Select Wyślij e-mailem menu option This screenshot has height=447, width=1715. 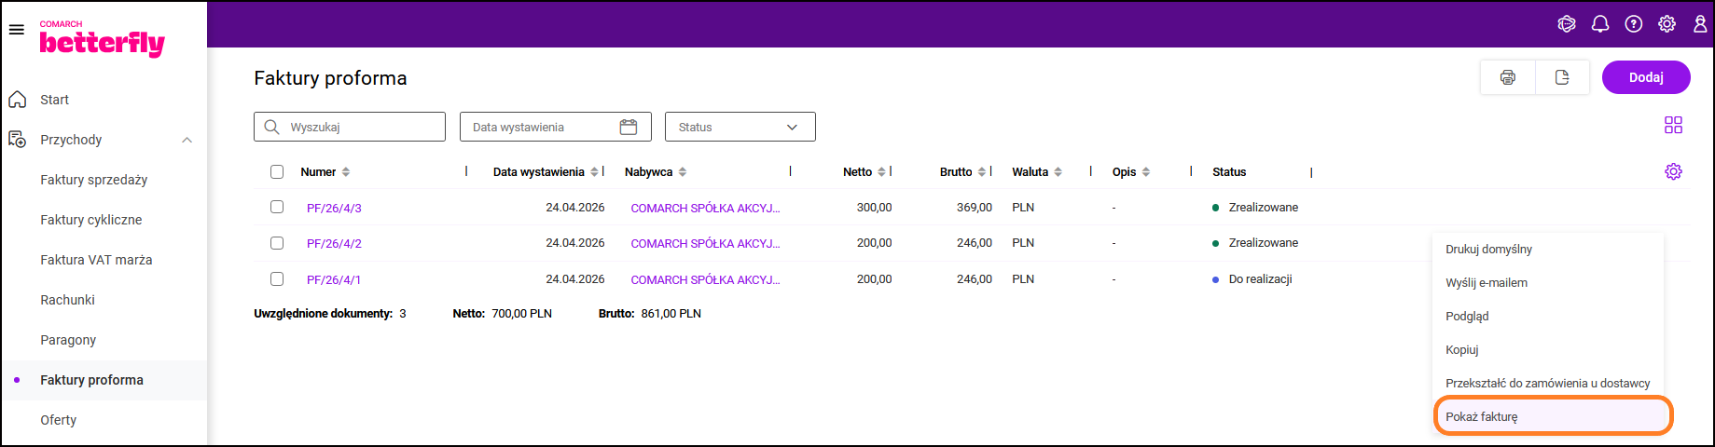[x=1487, y=282]
